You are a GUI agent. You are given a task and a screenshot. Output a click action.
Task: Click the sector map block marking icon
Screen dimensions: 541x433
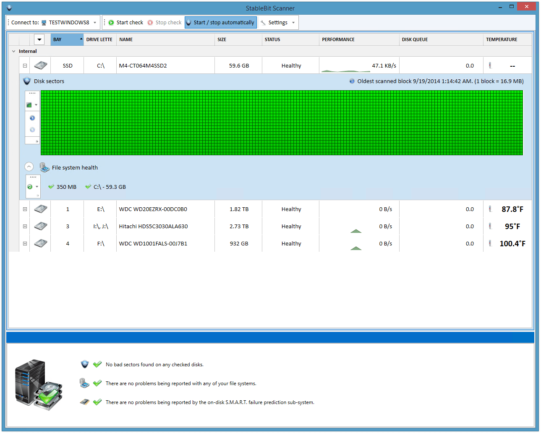(29, 105)
